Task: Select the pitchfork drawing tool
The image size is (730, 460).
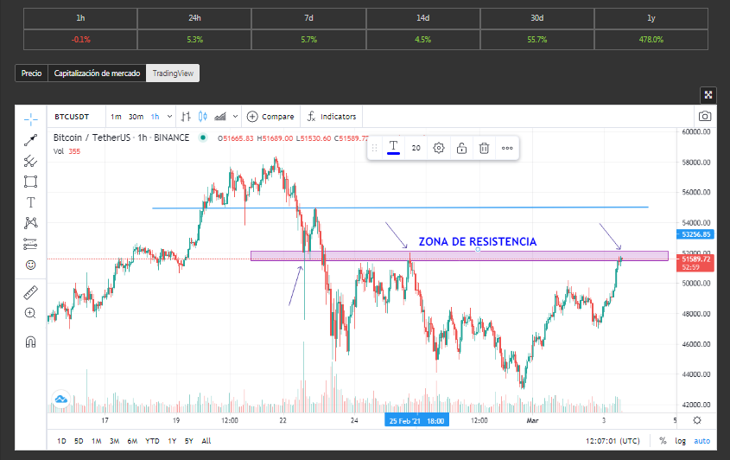Action: tap(31, 161)
